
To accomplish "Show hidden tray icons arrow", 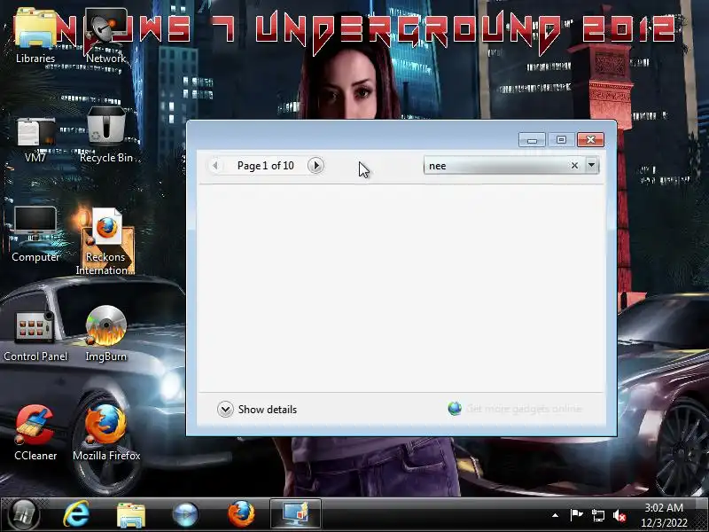I will pyautogui.click(x=556, y=515).
